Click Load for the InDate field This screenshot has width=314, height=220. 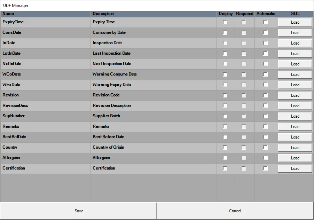[x=295, y=43]
